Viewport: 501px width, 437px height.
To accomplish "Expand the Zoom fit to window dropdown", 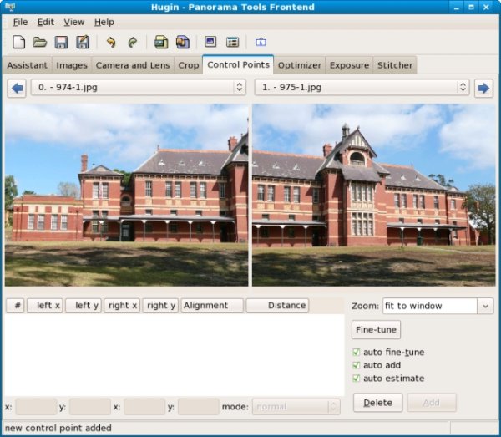I will [x=485, y=306].
